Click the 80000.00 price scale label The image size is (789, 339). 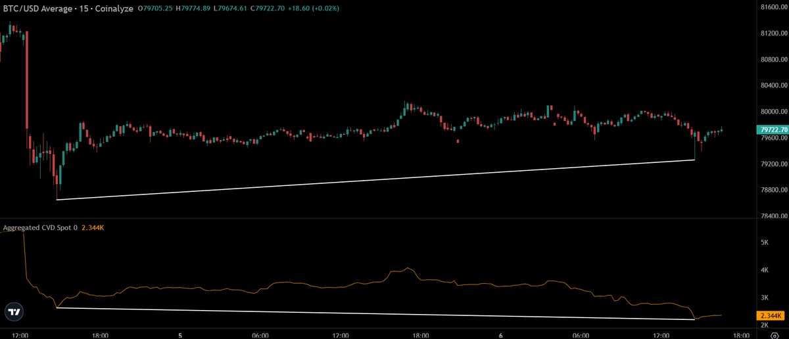[x=769, y=112]
